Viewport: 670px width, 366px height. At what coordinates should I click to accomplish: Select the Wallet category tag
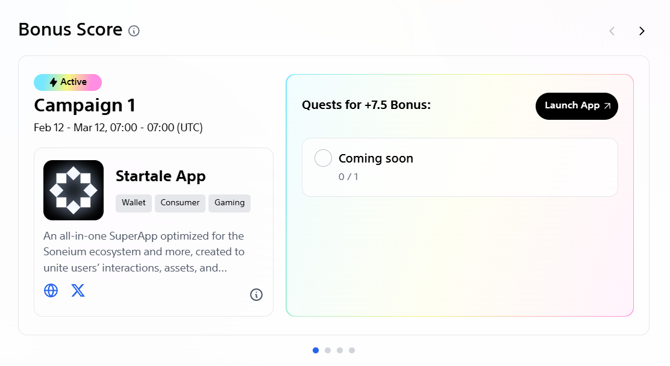coord(134,203)
